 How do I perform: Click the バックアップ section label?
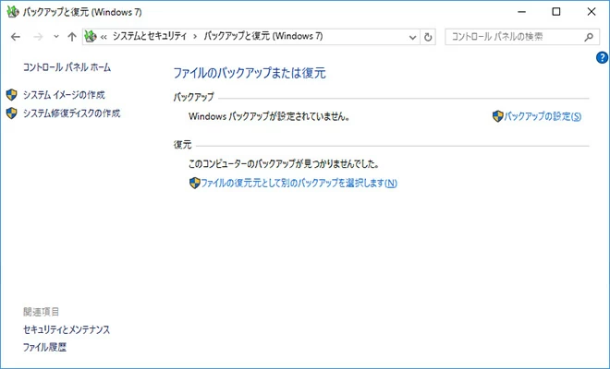(194, 97)
